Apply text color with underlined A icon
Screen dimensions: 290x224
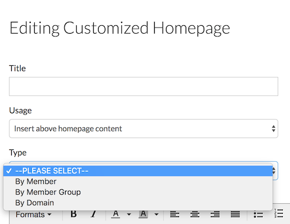coord(116,214)
